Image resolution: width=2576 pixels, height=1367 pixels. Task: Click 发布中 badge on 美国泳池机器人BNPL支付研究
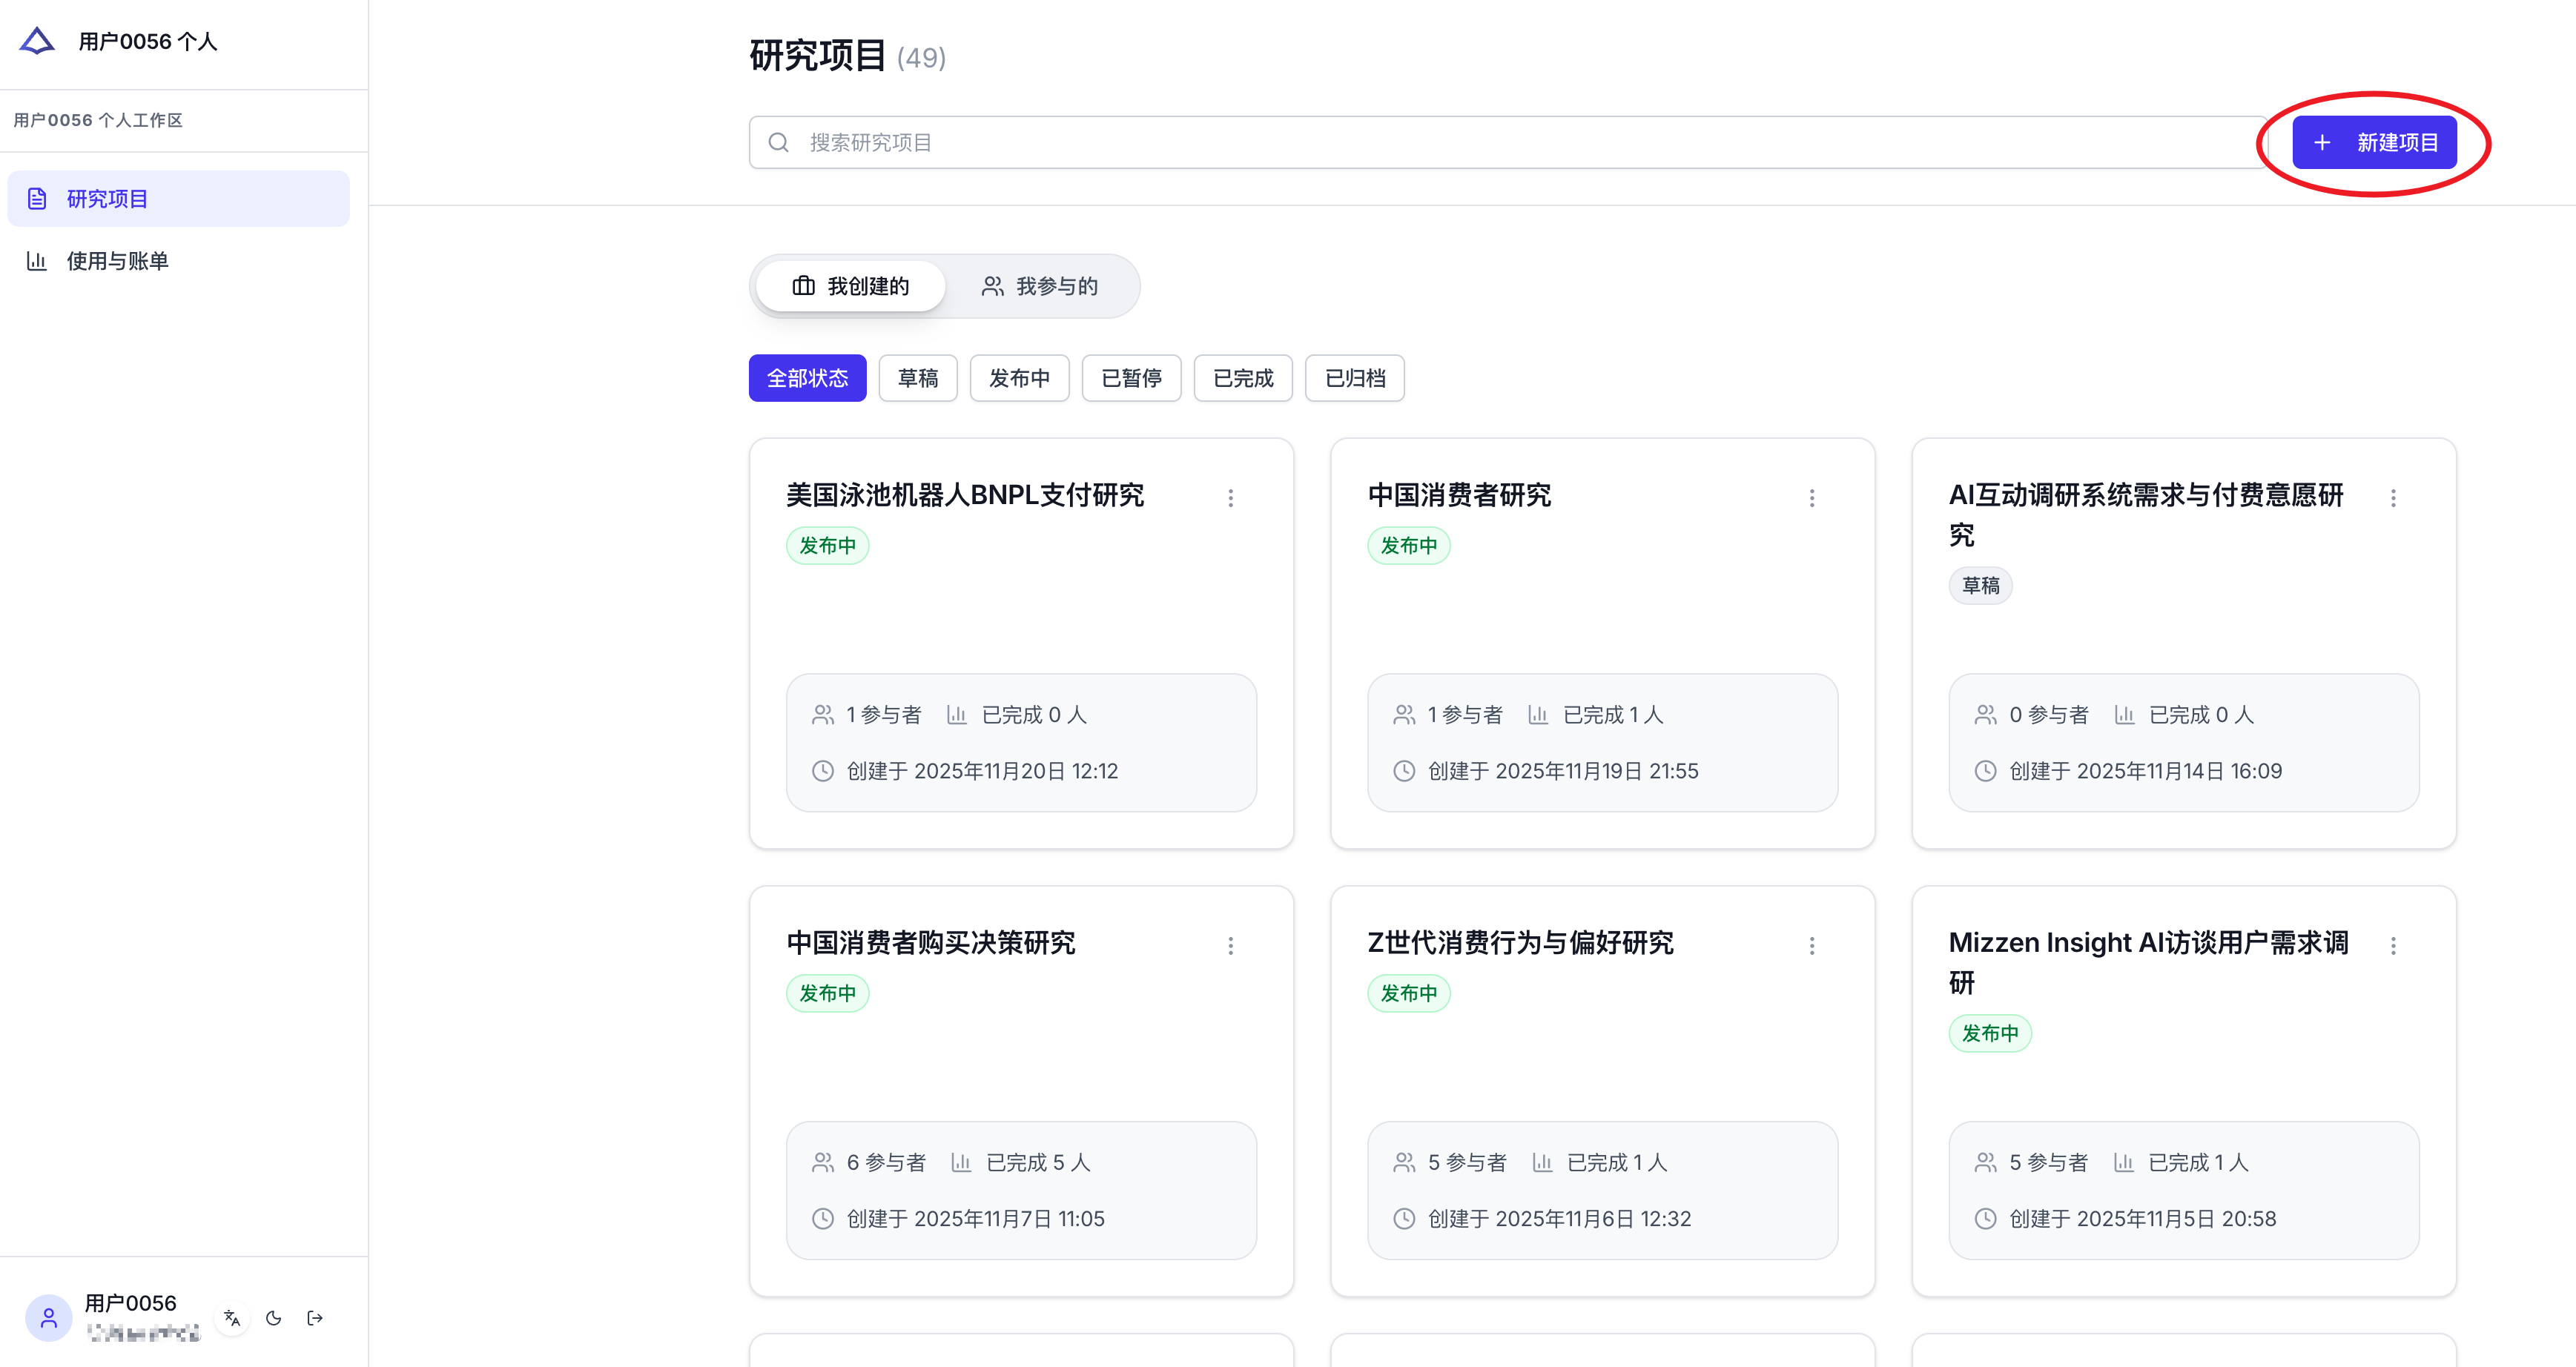click(x=827, y=545)
